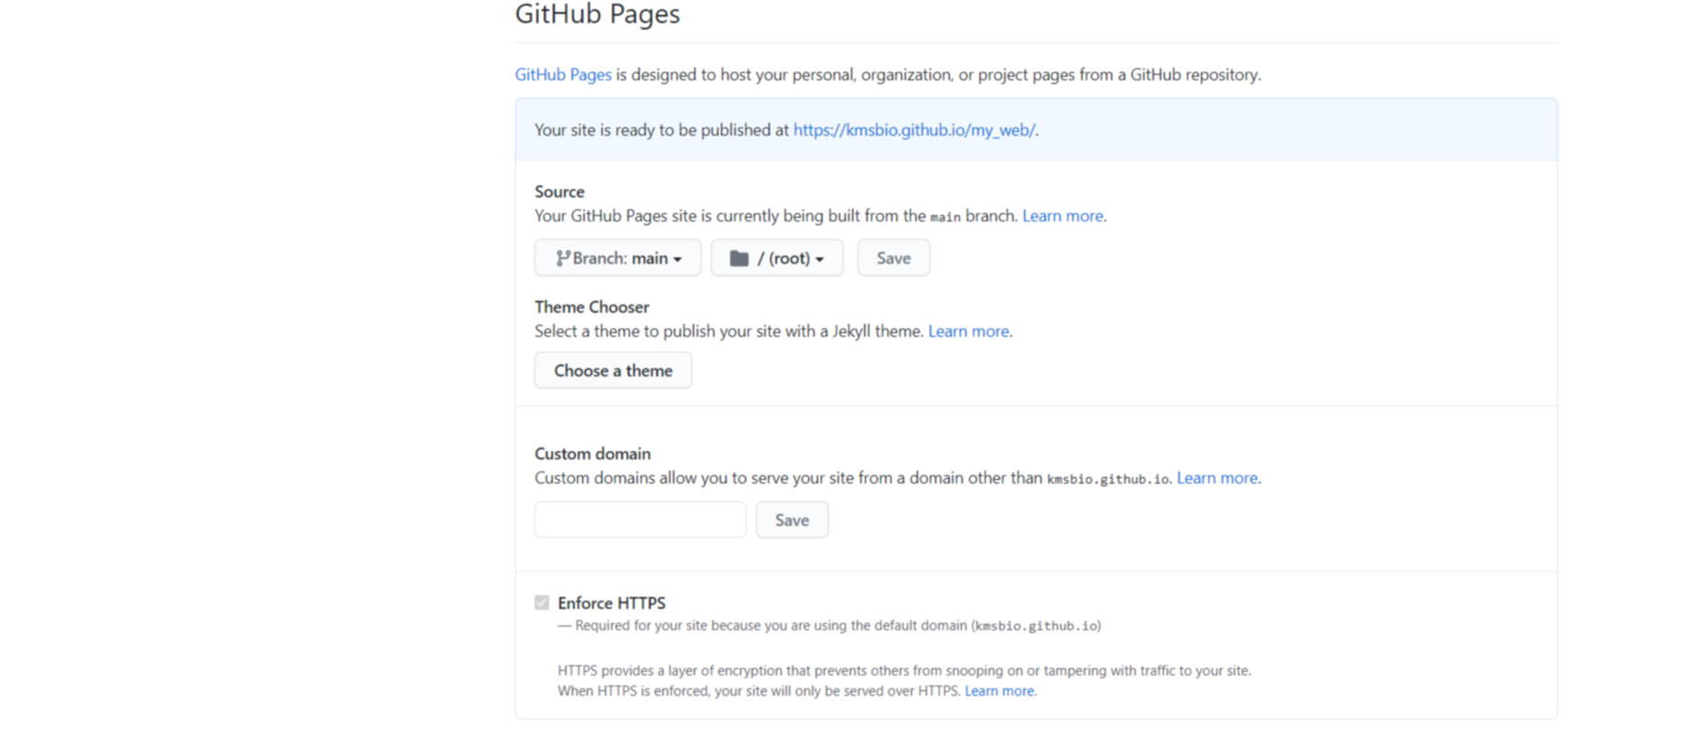Open Learn more link about HTTPS
1692x740 pixels.
(999, 691)
